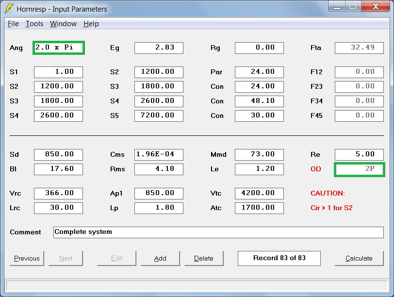Open the Window menu
The width and height of the screenshot is (394, 297).
click(63, 24)
